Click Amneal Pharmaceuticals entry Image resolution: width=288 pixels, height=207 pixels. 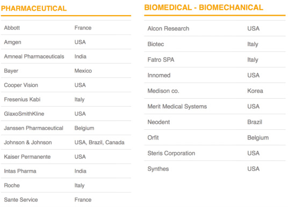click(x=34, y=56)
